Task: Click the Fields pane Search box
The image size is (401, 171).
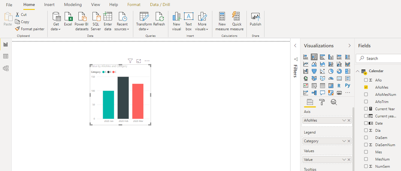Action: (x=379, y=58)
